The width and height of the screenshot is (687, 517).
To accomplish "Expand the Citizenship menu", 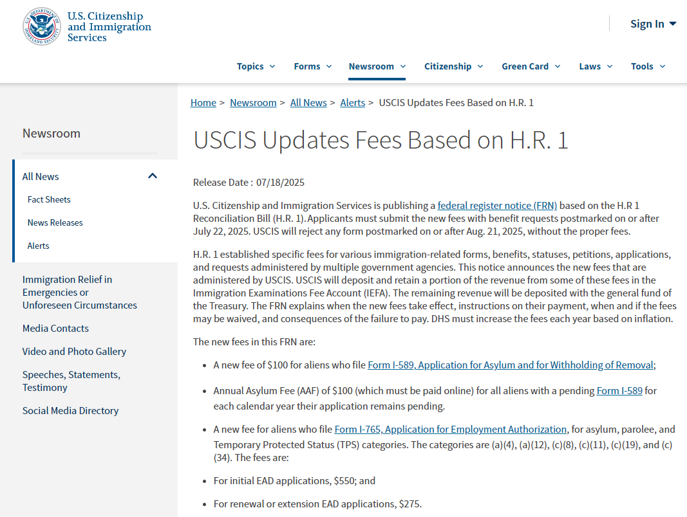I will [x=453, y=66].
